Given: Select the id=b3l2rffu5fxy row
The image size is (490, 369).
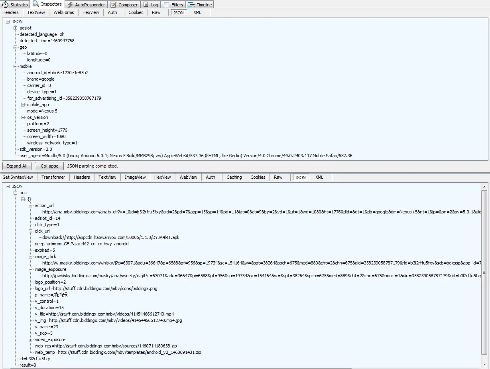Looking at the screenshot, I should click(x=35, y=359).
